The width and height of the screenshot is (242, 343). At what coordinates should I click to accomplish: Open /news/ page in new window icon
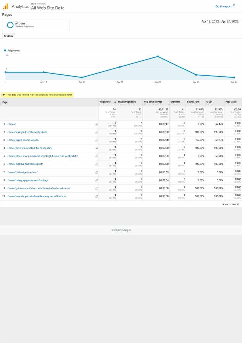pyautogui.click(x=97, y=124)
